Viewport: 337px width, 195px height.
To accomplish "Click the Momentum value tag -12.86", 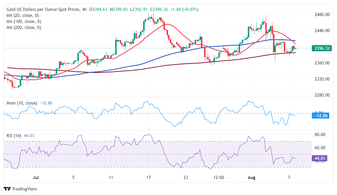I will (320, 116).
